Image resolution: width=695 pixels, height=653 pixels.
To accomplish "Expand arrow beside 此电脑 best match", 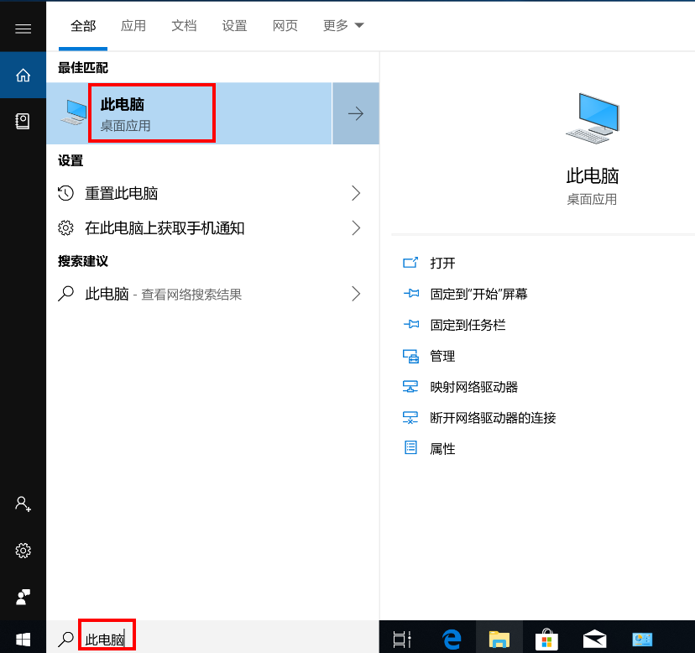I will point(356,114).
